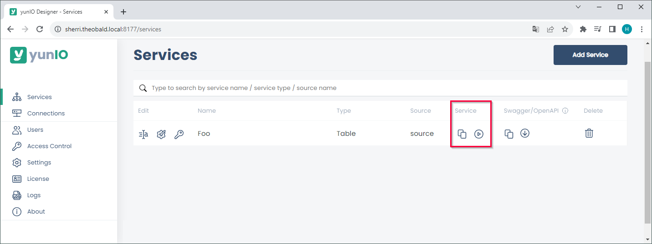The height and width of the screenshot is (244, 652).
Task: Open the media controls icon
Action: 598,29
